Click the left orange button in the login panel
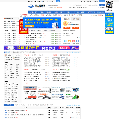Image resolution: width=119 pixels, height=119 pixels. 67,28
